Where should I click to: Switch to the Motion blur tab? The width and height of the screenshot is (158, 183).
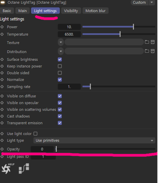tap(96, 11)
